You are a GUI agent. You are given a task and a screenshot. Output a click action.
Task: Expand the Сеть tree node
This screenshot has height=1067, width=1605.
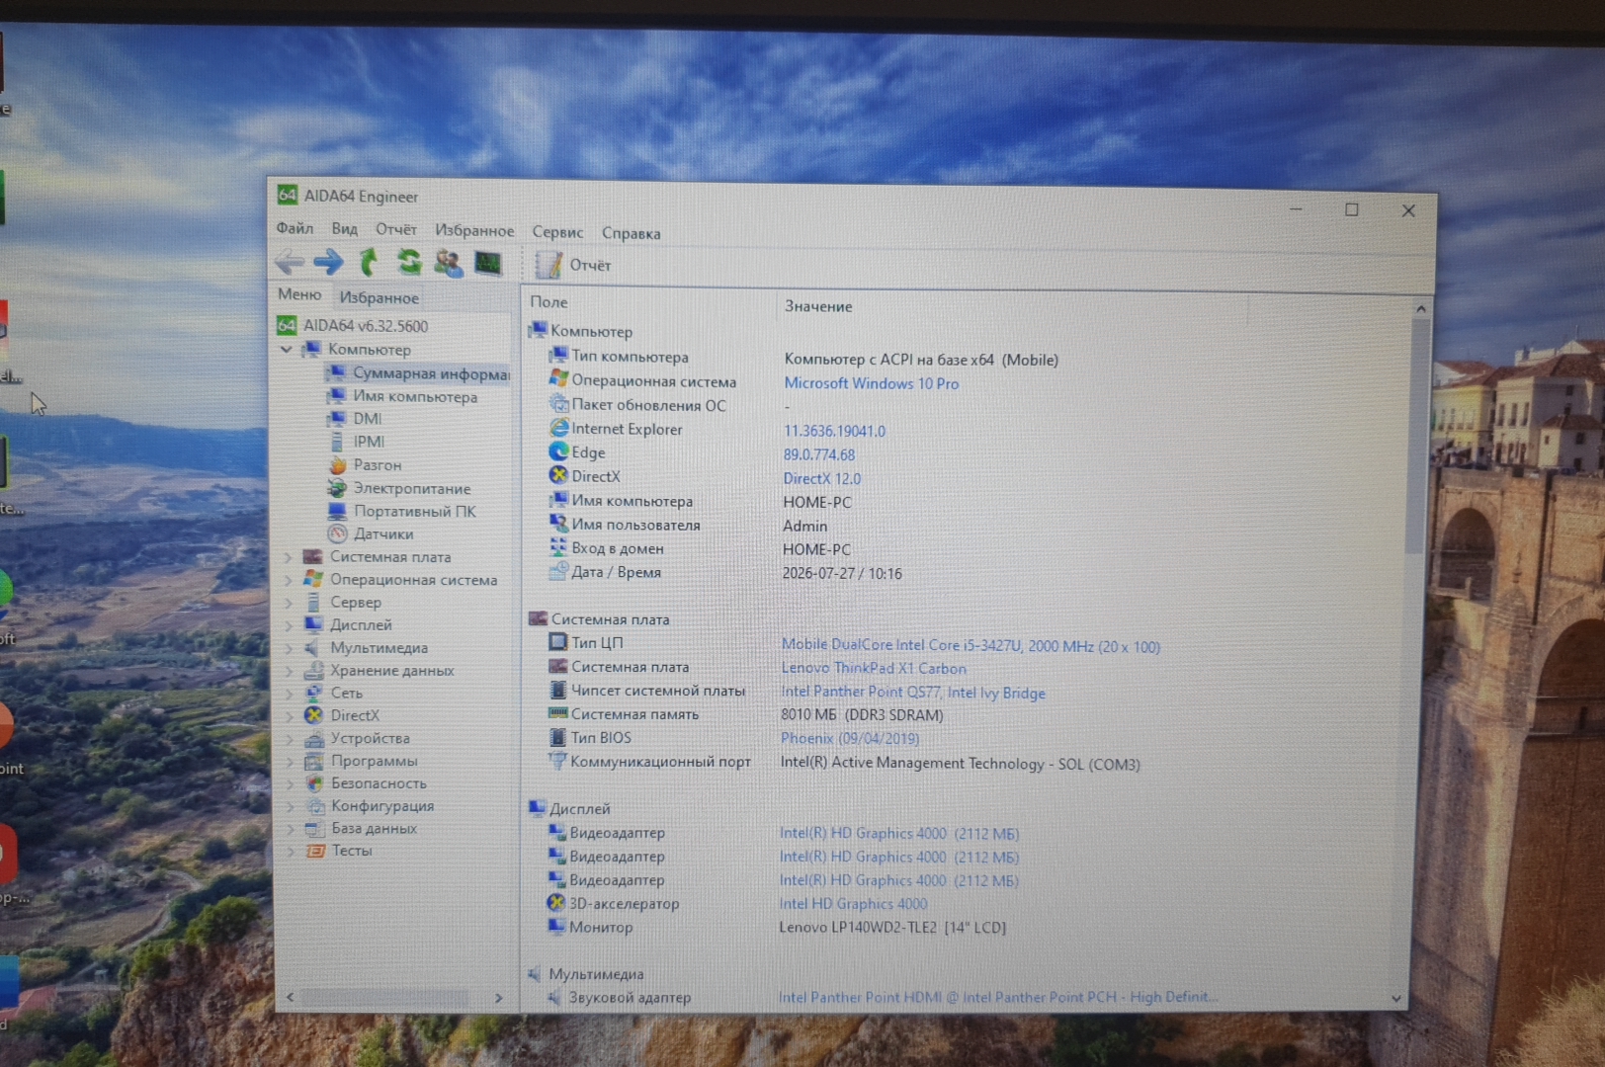[x=289, y=694]
